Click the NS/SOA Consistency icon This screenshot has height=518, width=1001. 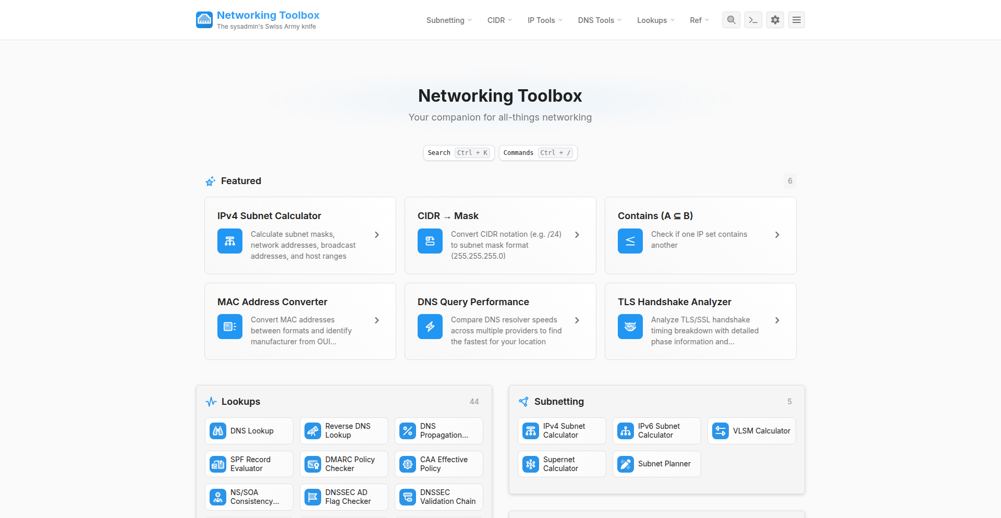218,497
